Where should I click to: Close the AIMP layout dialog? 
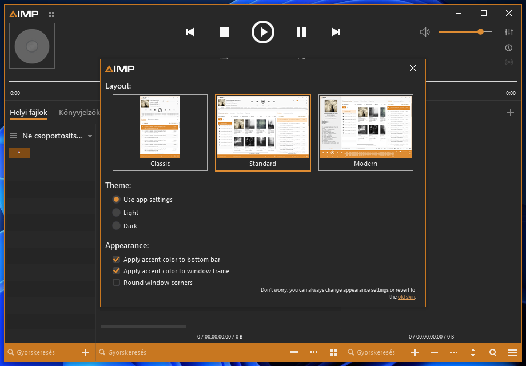coord(413,68)
